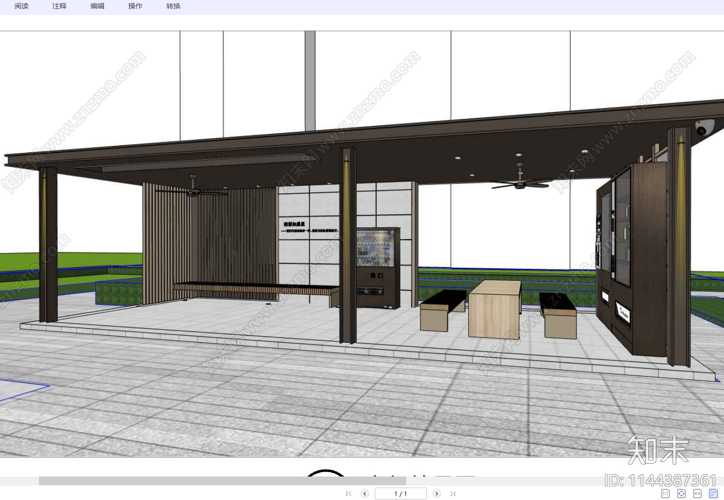Click the horizontal scrollbar thumb

point(222,481)
